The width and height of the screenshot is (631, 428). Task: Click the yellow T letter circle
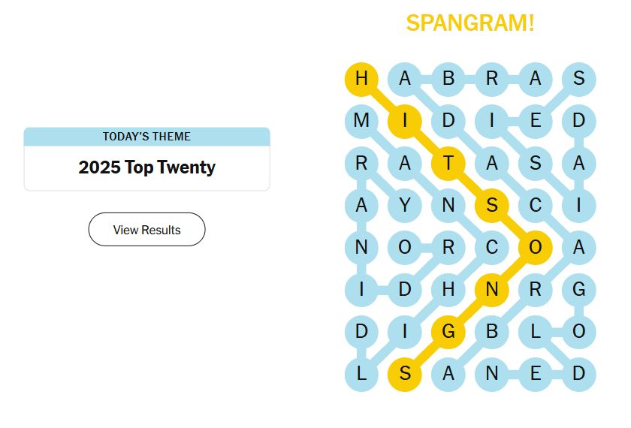[x=448, y=163]
